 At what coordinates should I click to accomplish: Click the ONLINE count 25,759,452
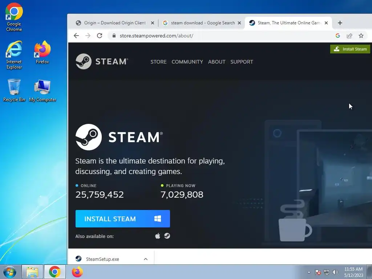tap(100, 195)
